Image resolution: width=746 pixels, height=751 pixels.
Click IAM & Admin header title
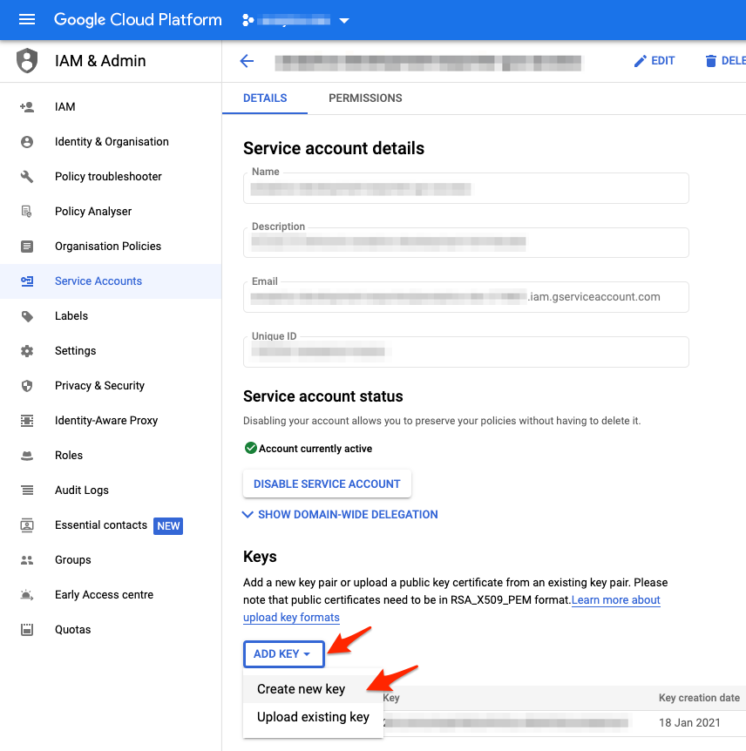[100, 61]
